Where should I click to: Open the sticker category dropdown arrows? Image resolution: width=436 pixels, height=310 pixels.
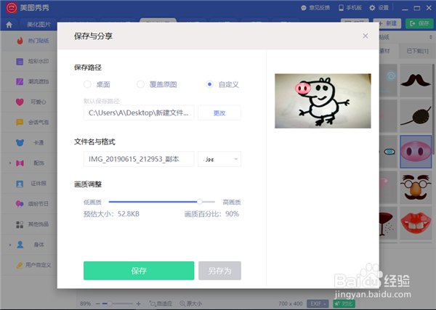coord(431,37)
